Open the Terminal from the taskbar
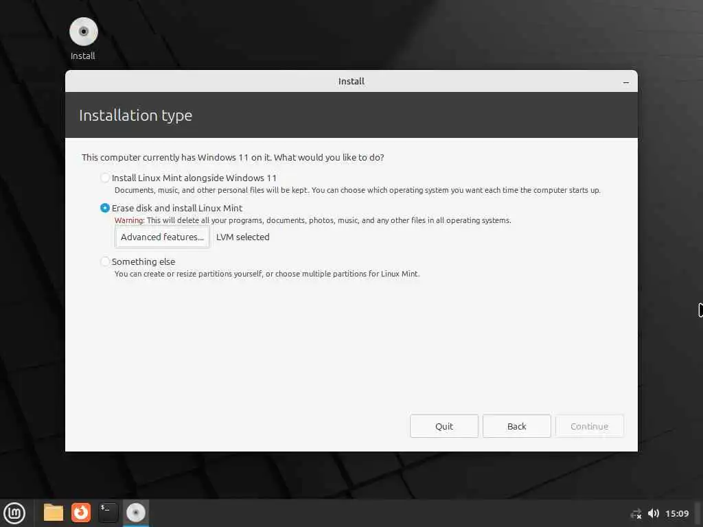Viewport: 703px width, 527px height. (x=108, y=513)
